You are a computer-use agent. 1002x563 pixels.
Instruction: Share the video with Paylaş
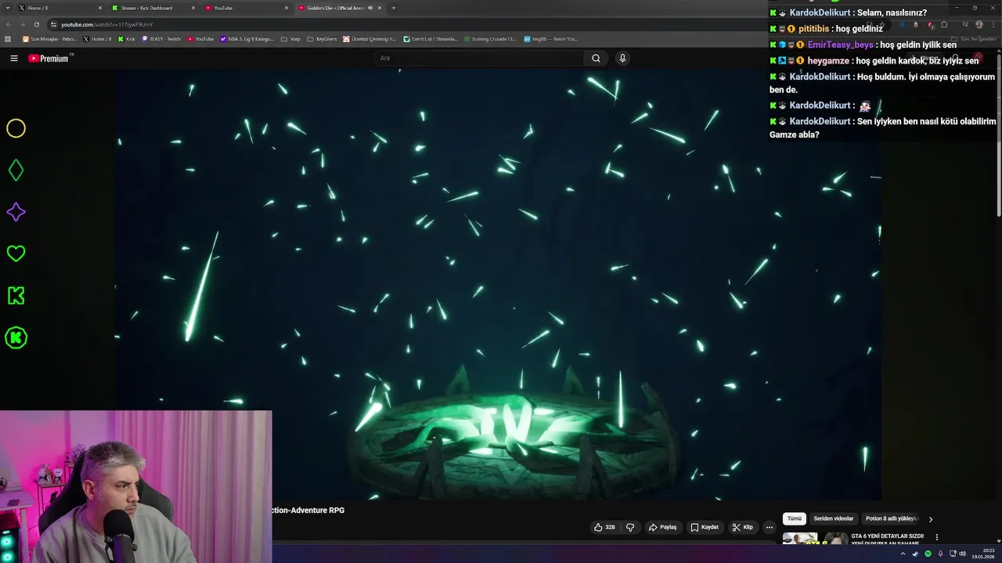(x=662, y=527)
